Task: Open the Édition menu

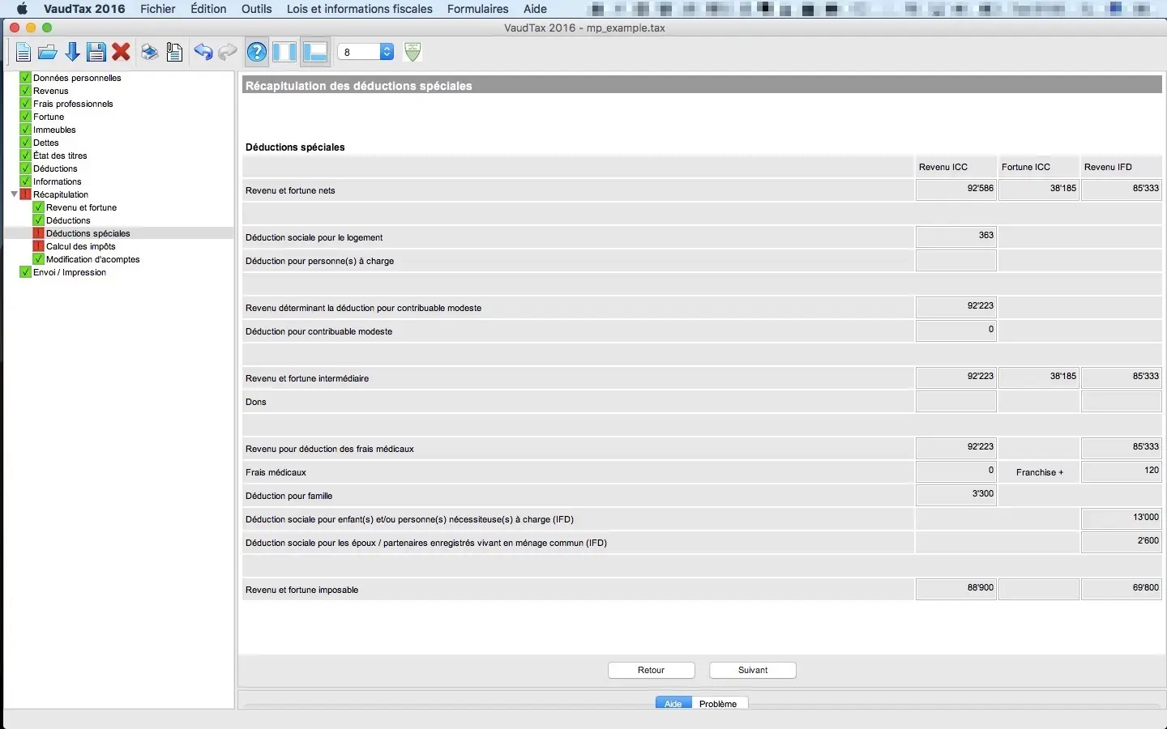Action: (208, 9)
